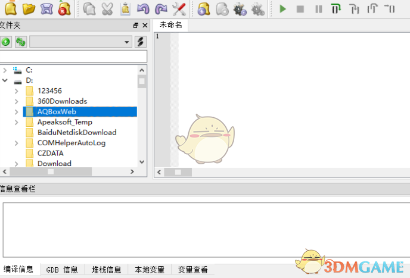Select the Apeaksoft_Temp folder

pyautogui.click(x=65, y=122)
